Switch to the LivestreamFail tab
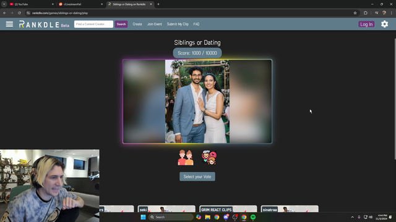Viewport: 396px width, 222px height. [80, 4]
